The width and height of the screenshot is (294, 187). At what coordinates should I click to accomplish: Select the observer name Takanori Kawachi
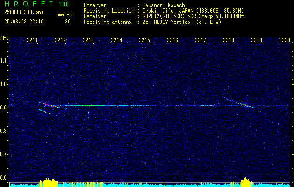(165, 5)
